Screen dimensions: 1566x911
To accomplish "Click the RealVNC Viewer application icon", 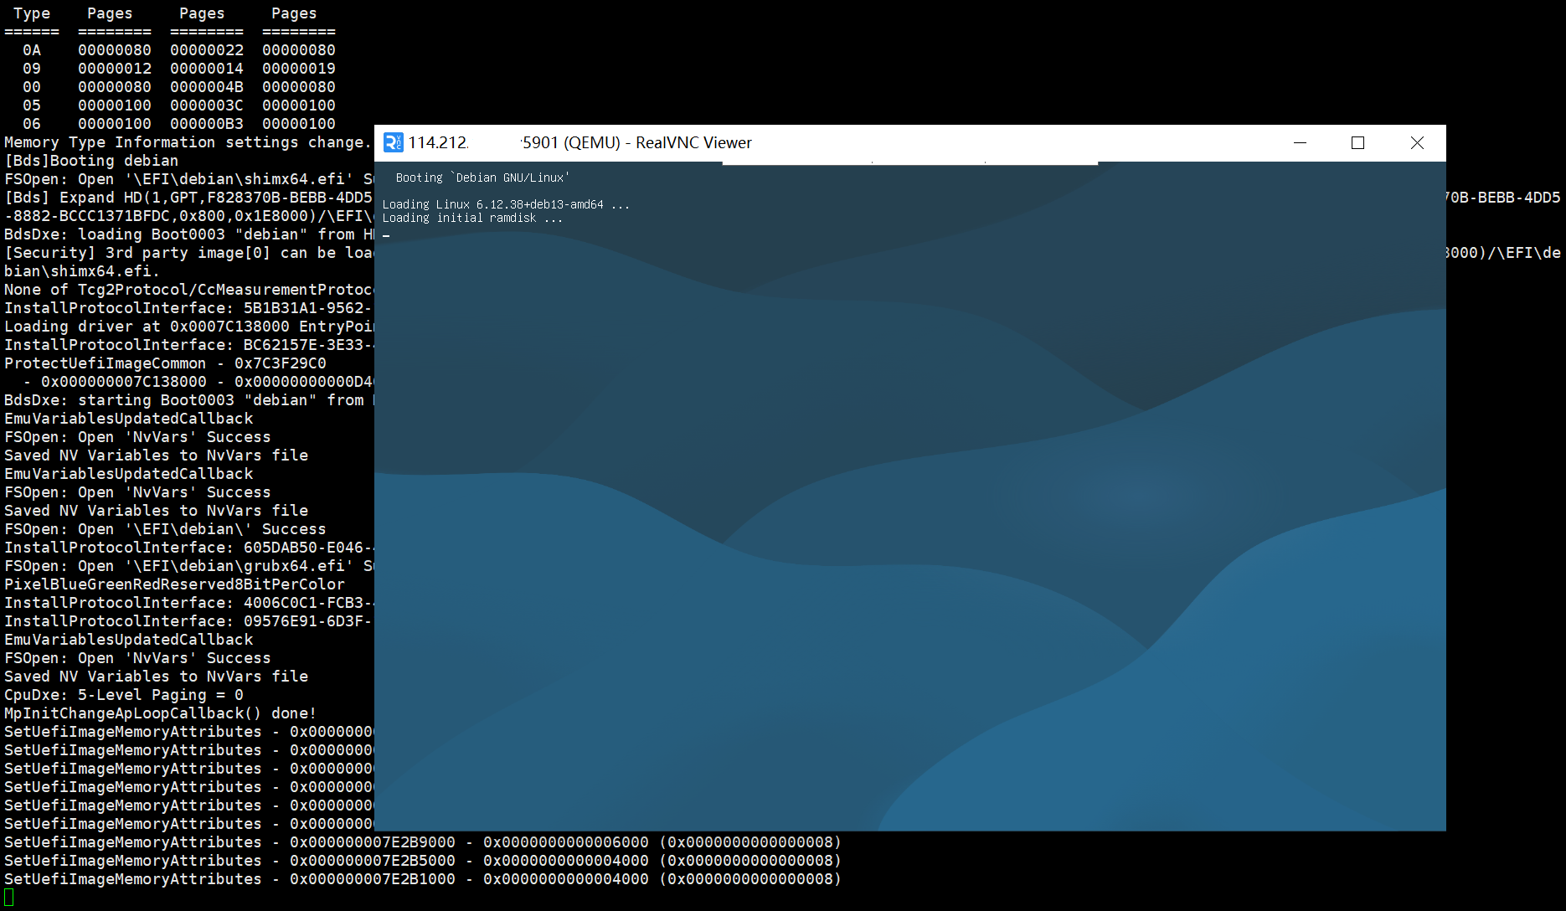I will (394, 142).
